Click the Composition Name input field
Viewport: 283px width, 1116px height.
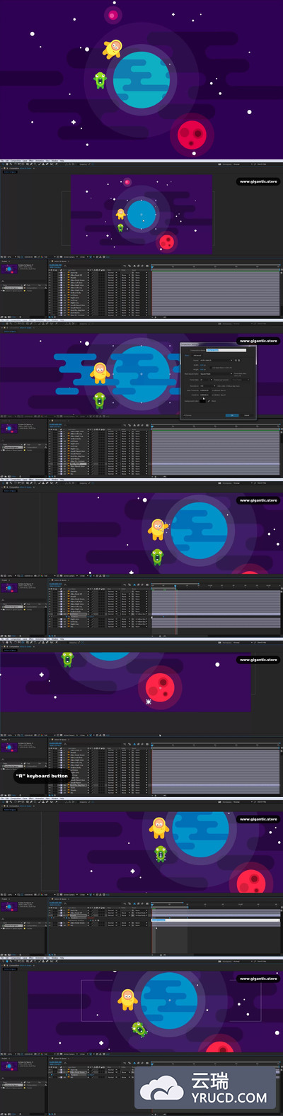[226, 350]
